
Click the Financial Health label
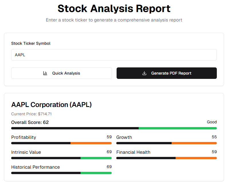(133, 152)
